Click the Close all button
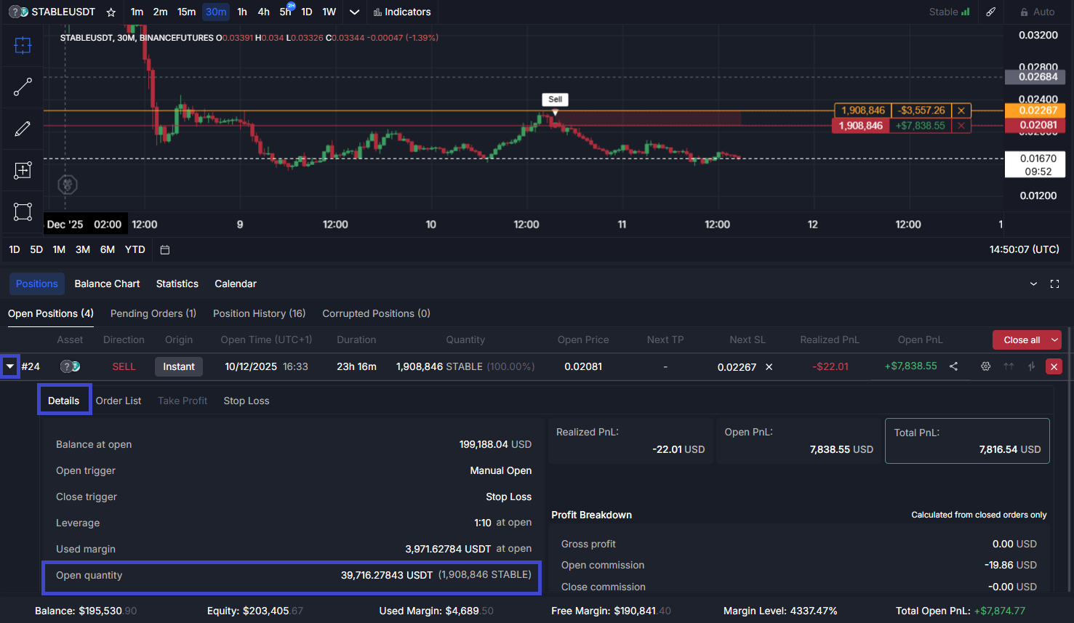The image size is (1074, 623). pyautogui.click(x=1021, y=339)
